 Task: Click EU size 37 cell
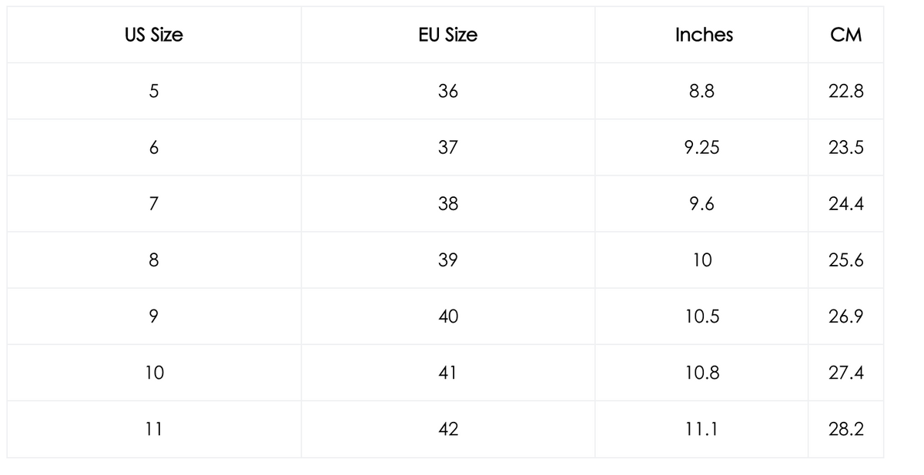click(447, 148)
